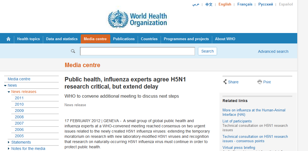Screen dimensions: 308x151
Task: Collapse the News tree arrow
Action: tap(5, 86)
